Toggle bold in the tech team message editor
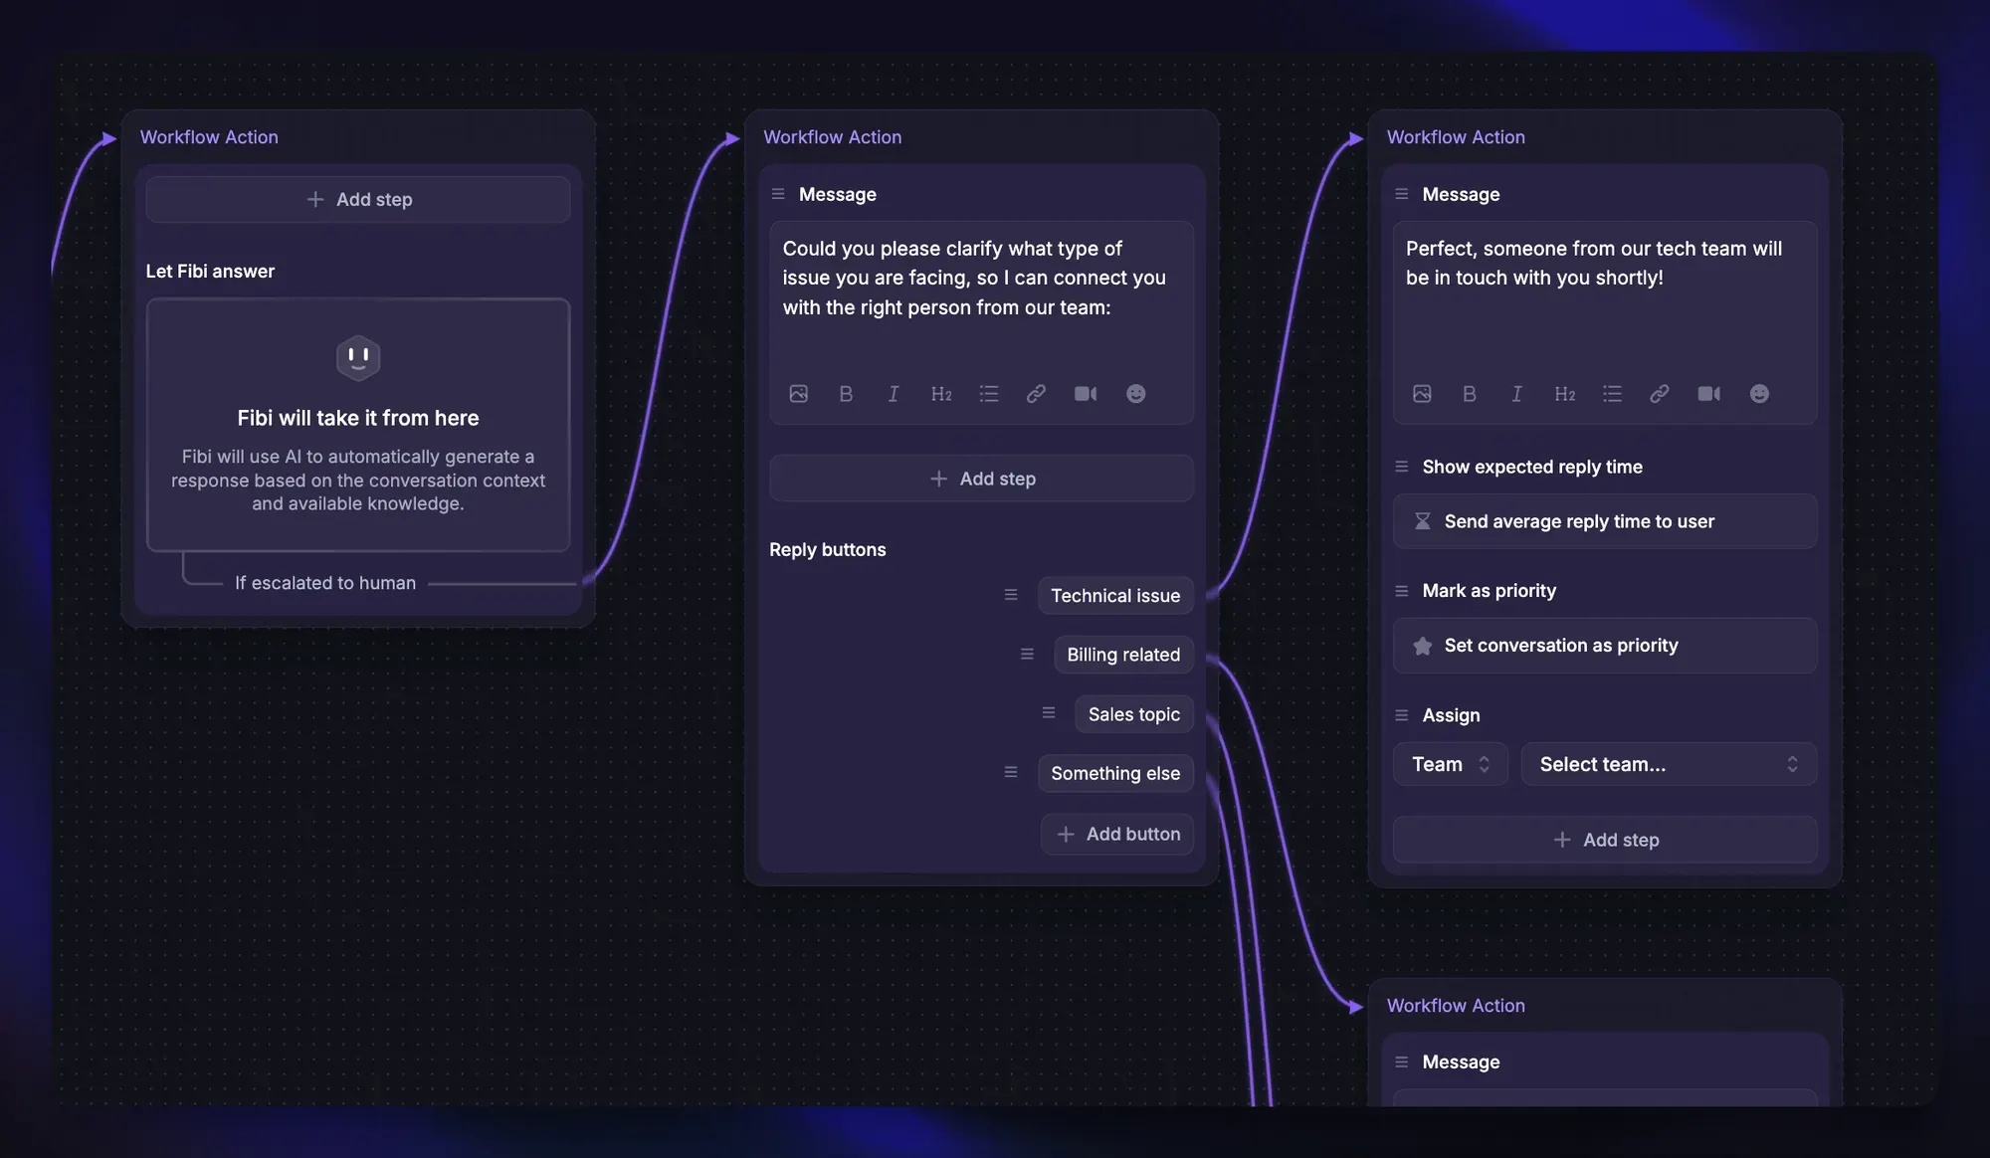Image resolution: width=1990 pixels, height=1158 pixels. coord(1470,394)
